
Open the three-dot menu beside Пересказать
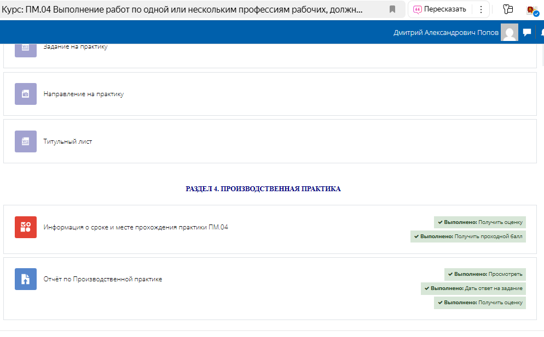pyautogui.click(x=481, y=9)
